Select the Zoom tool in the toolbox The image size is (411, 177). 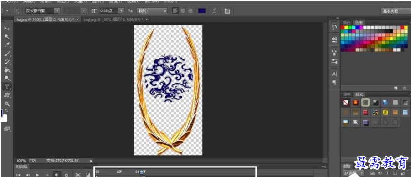pyautogui.click(x=7, y=103)
